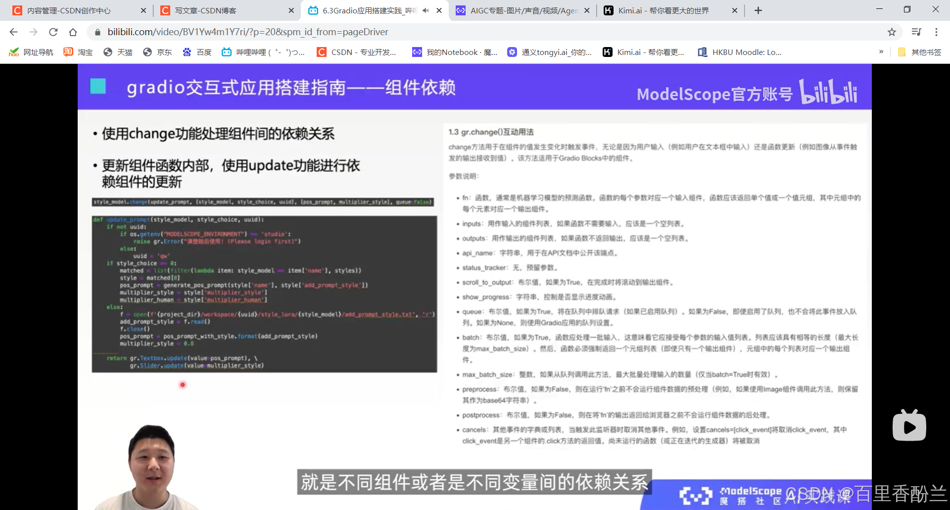
Task: Close the AIGC专题 tab
Action: point(587,10)
